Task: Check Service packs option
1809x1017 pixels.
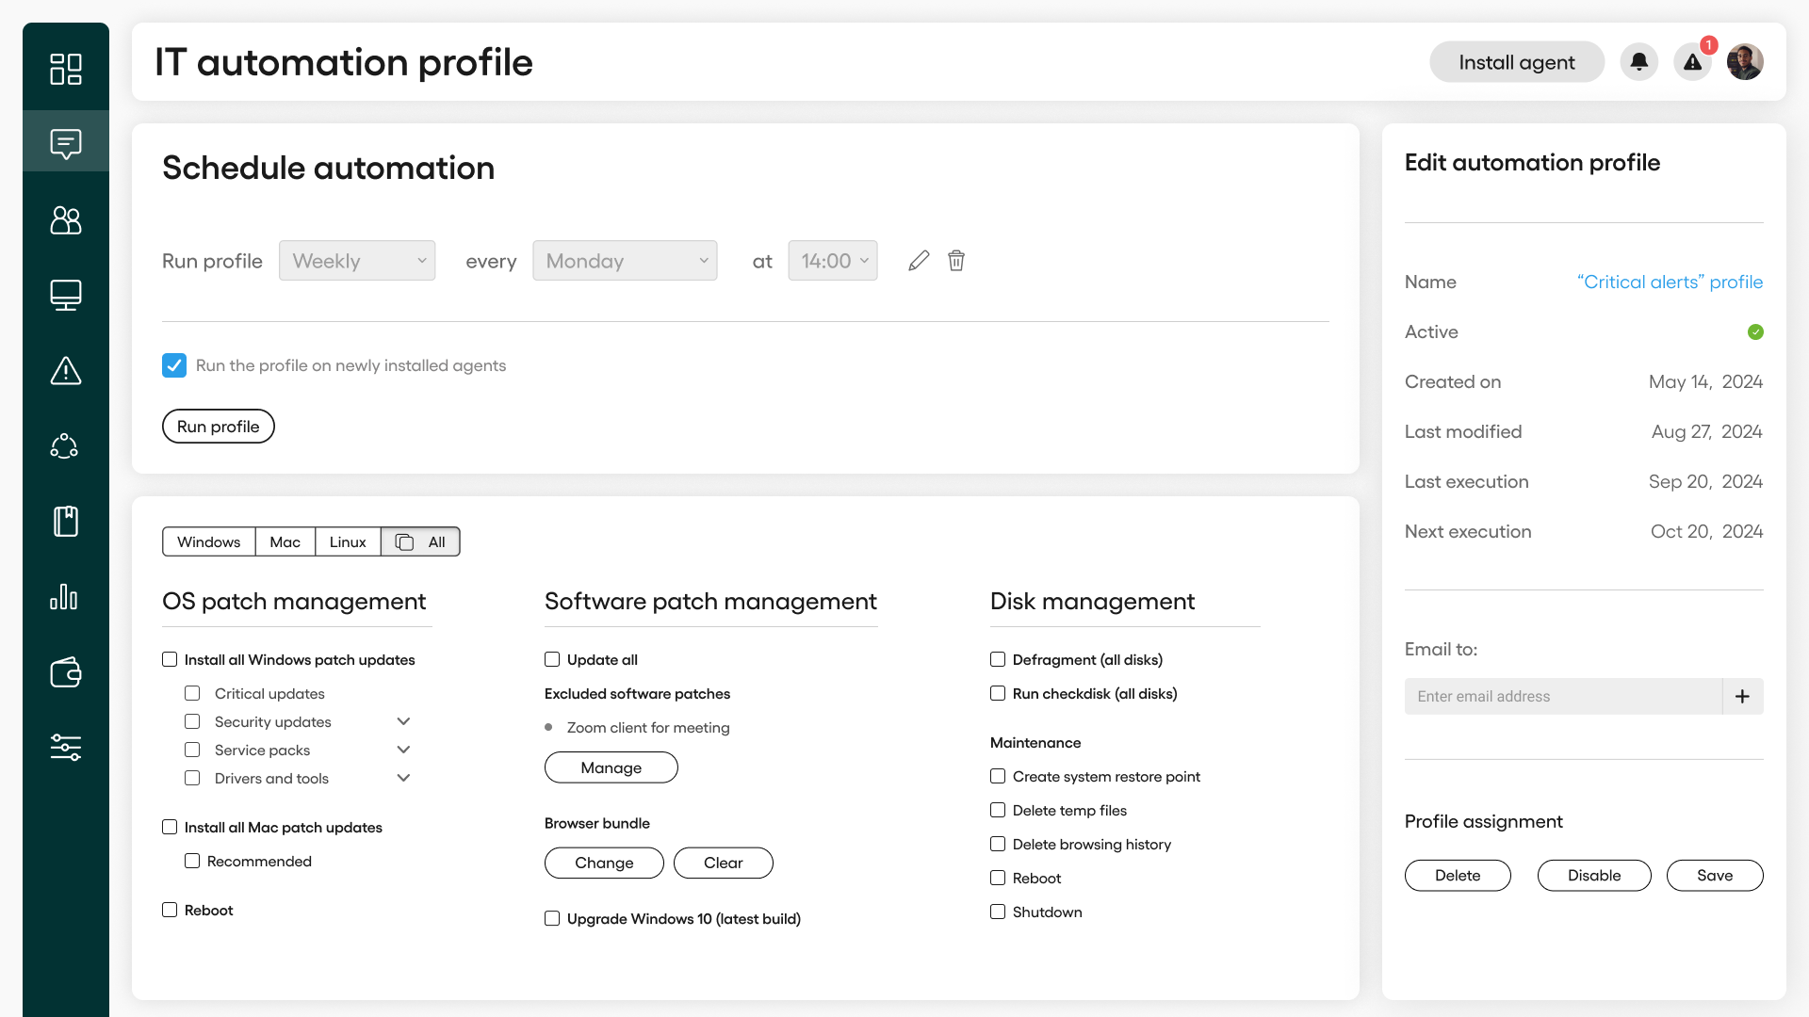Action: click(192, 751)
